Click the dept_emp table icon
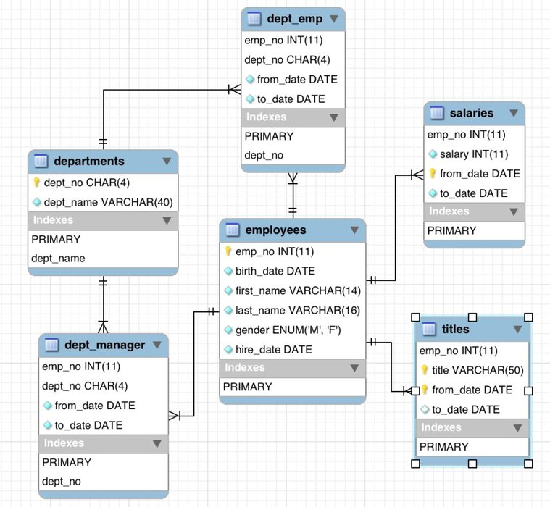The width and height of the screenshot is (550, 507). pyautogui.click(x=254, y=19)
